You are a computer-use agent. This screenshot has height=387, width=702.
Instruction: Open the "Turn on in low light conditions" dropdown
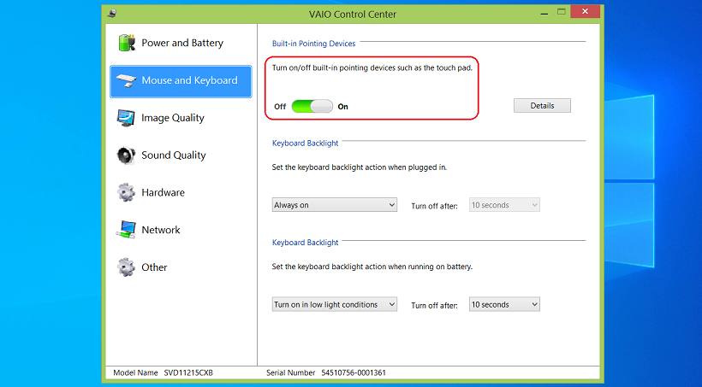point(335,305)
